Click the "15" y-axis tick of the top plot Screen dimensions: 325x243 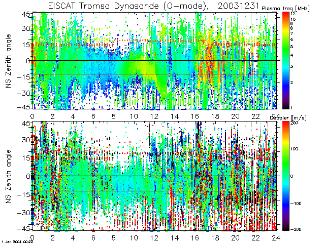point(26,45)
